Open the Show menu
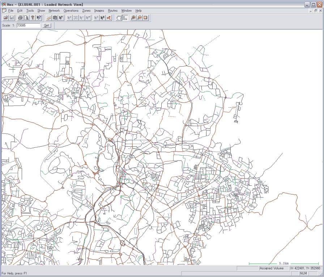The height and width of the screenshot is (277, 324). click(x=41, y=11)
